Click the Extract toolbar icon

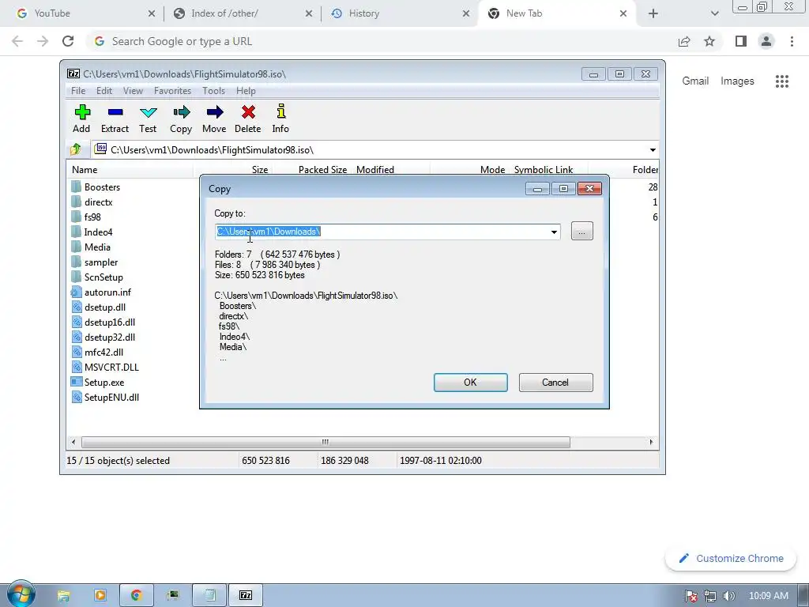[x=115, y=119]
